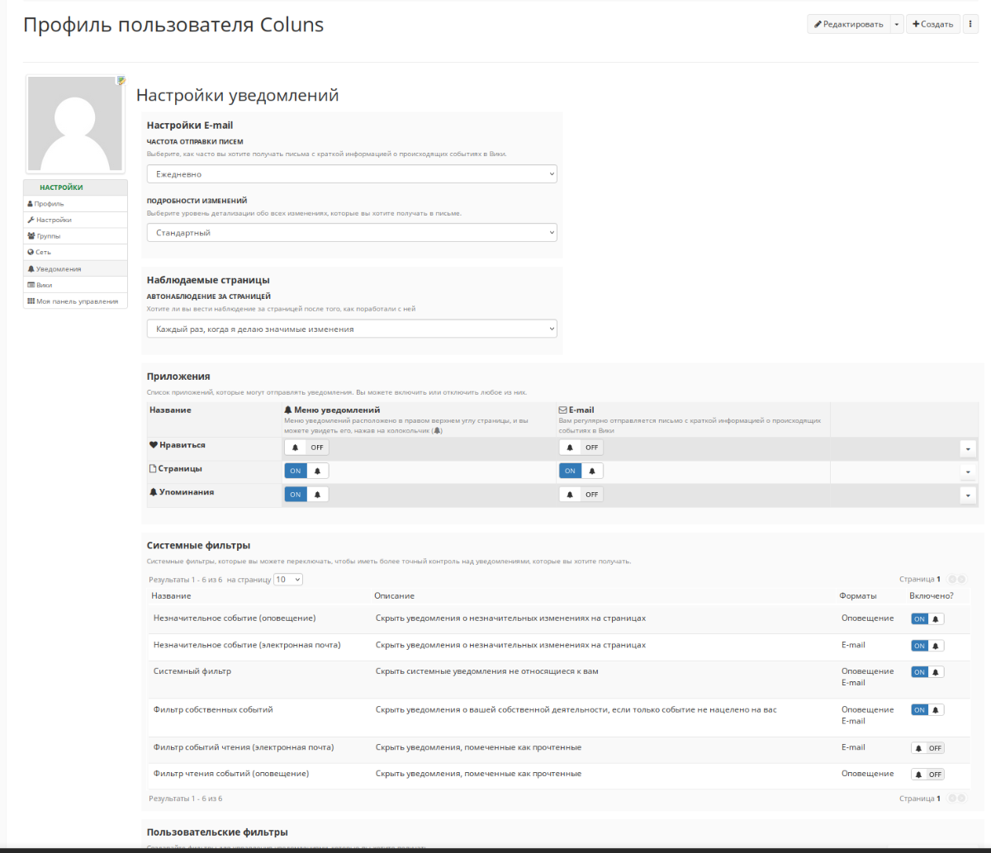
Task: Click the edit icon on the avatar
Action: point(121,81)
